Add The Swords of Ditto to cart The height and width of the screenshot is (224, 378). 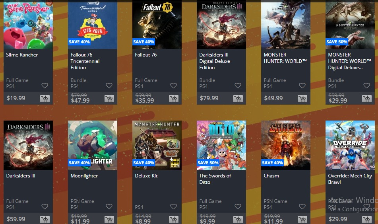coord(238,219)
